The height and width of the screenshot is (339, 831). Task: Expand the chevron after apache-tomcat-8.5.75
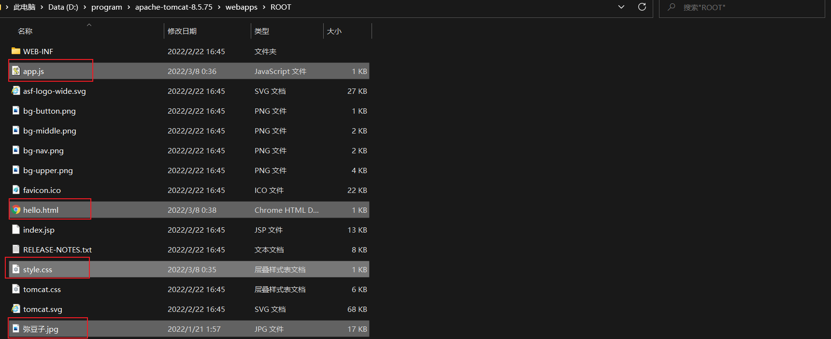click(219, 7)
